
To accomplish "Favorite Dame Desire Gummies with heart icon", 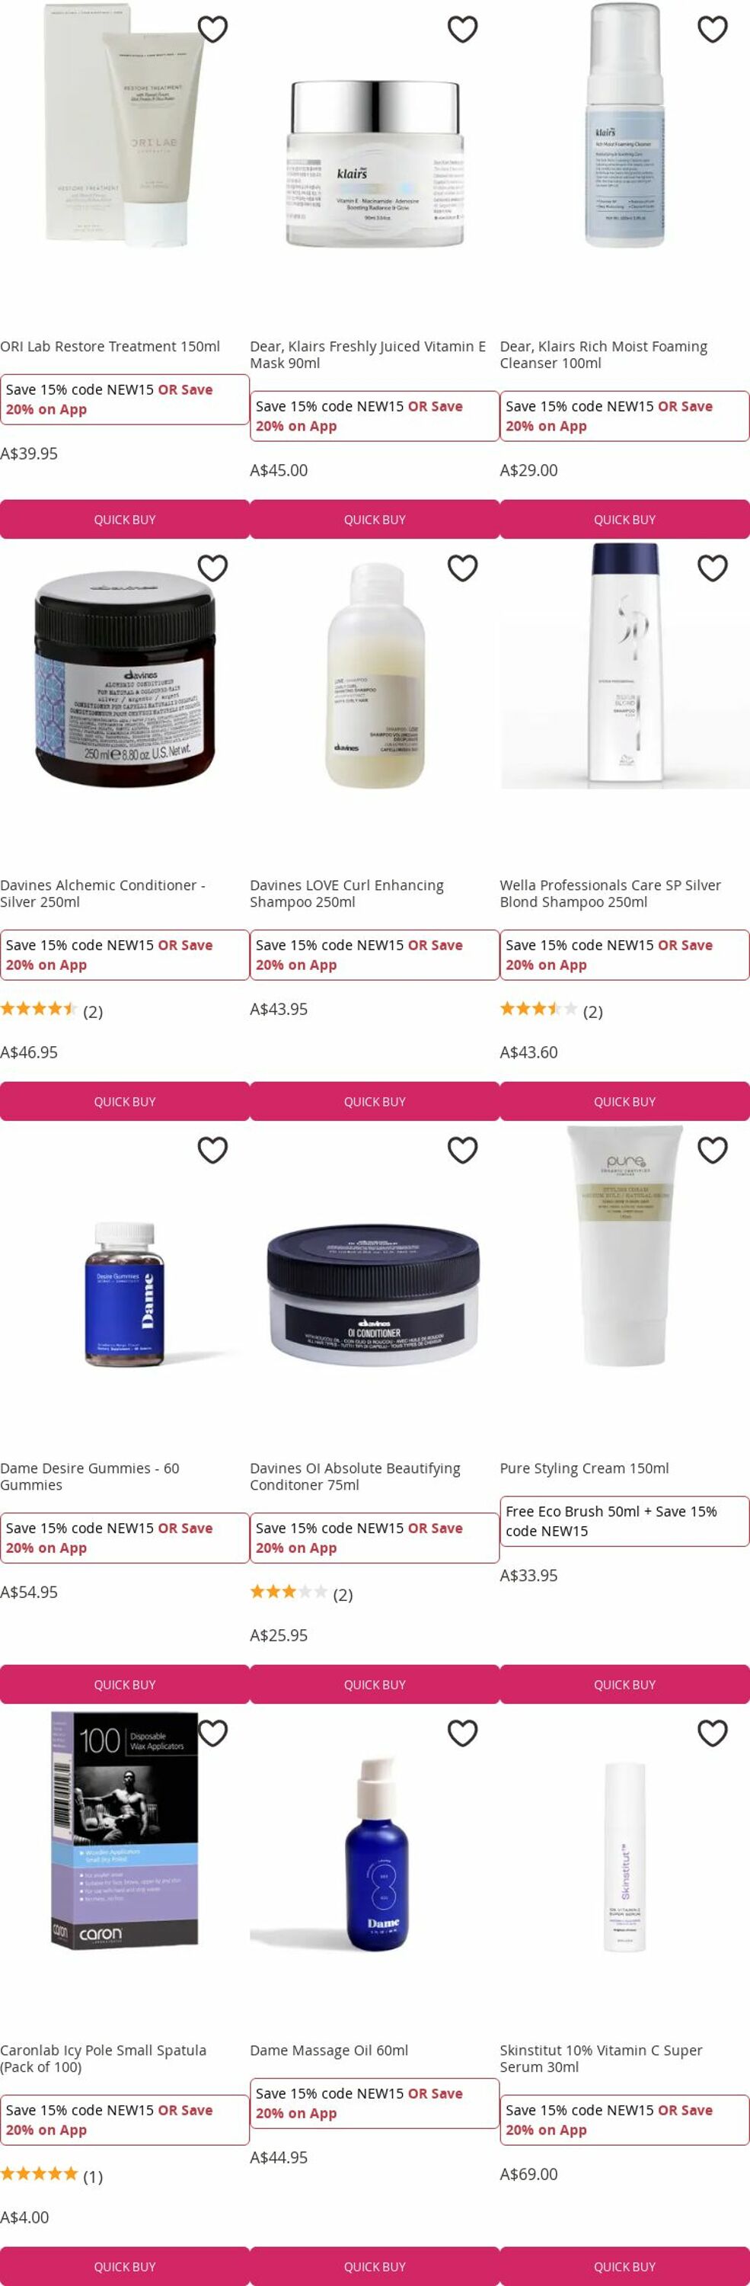I will (x=212, y=1150).
